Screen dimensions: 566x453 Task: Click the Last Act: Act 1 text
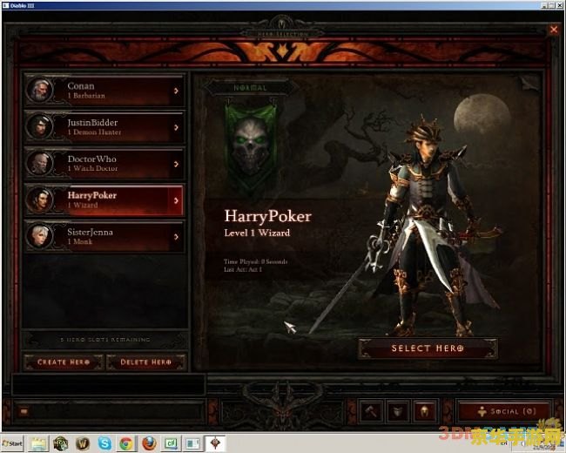click(243, 269)
